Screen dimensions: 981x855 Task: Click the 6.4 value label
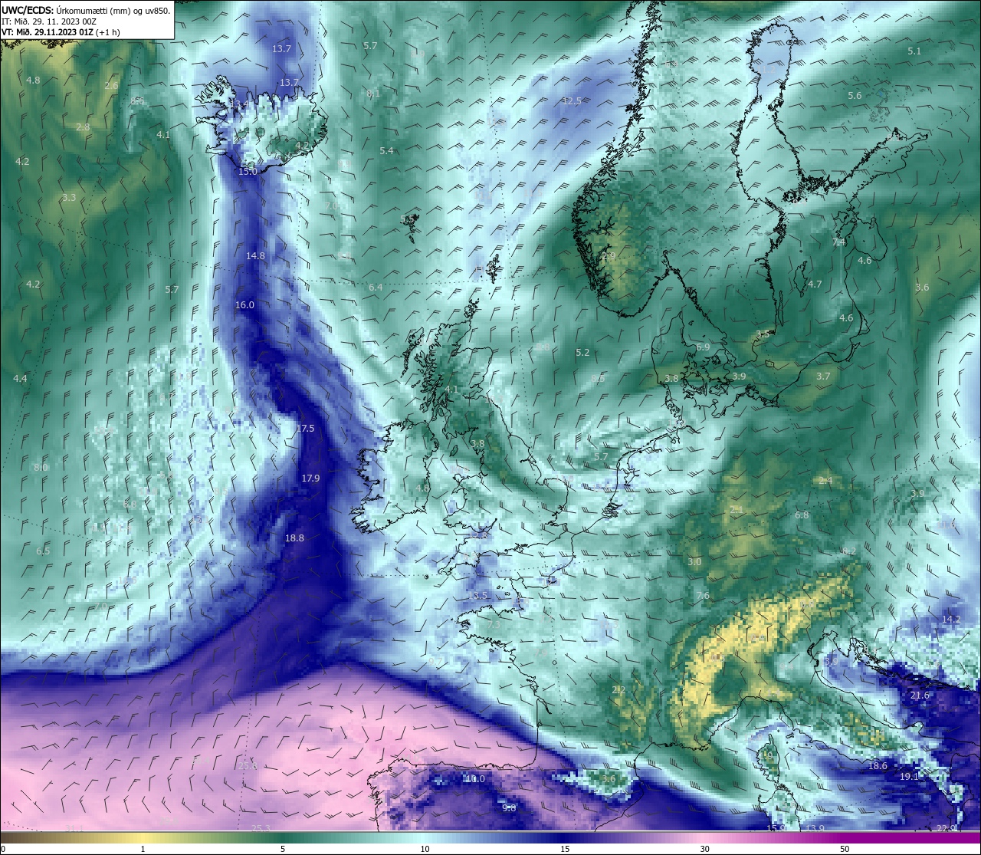coord(376,288)
